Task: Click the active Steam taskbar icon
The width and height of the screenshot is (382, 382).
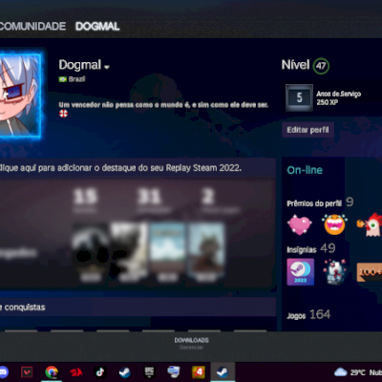Action: pyautogui.click(x=223, y=371)
